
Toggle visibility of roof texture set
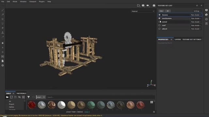click(159, 25)
